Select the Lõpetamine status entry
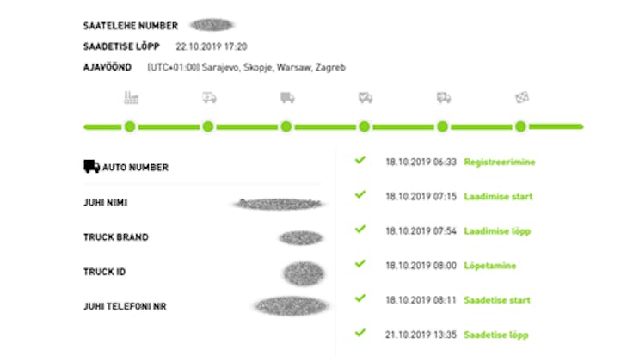This screenshot has height=356, width=633. pyautogui.click(x=489, y=266)
